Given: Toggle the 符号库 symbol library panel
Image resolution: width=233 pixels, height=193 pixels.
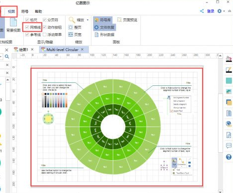Looking at the screenshot, I should click(102, 20).
